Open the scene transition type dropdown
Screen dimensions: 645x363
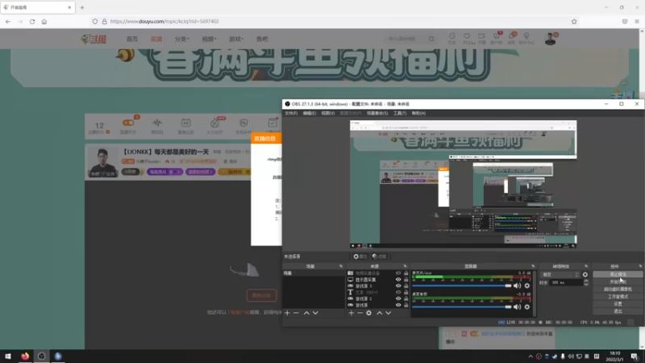560,274
